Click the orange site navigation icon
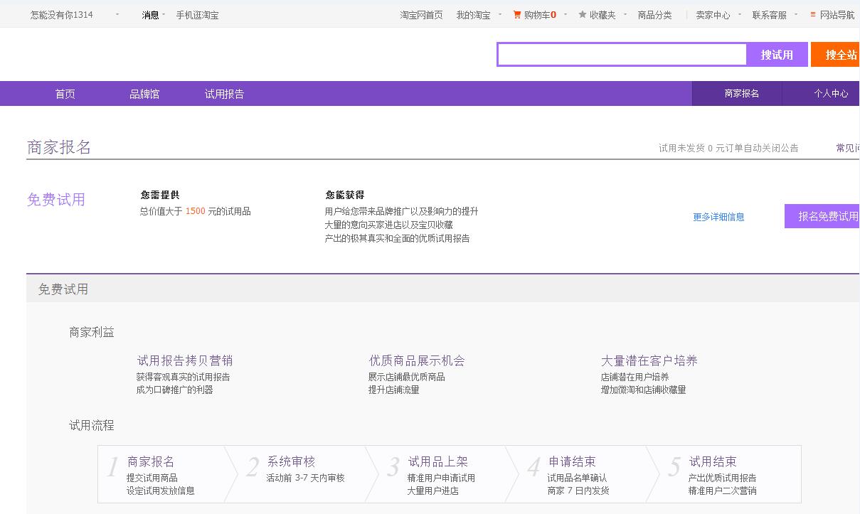The width and height of the screenshot is (860, 514). [814, 14]
